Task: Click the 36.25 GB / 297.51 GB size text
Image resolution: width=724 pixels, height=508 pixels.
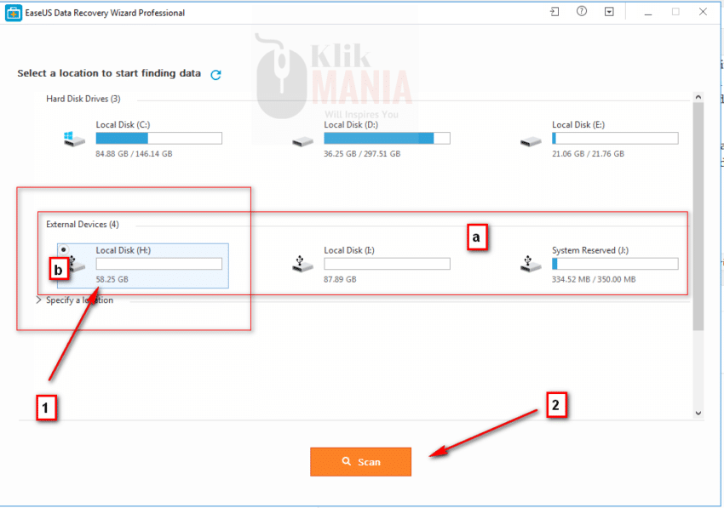Action: click(x=362, y=154)
